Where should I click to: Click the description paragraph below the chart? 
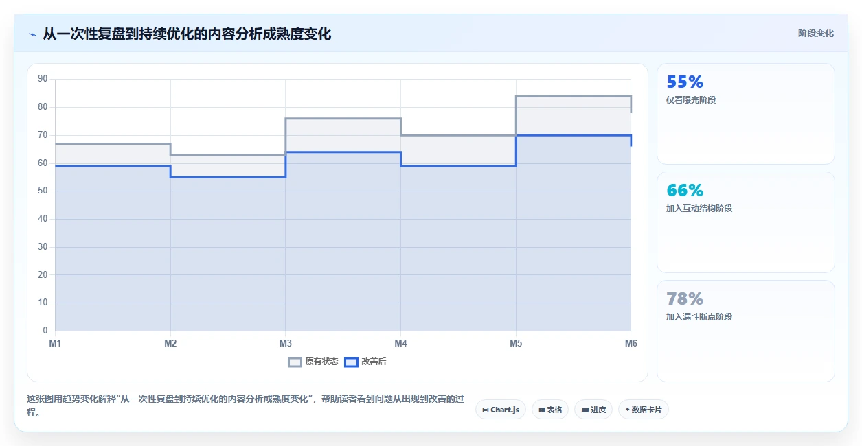245,406
